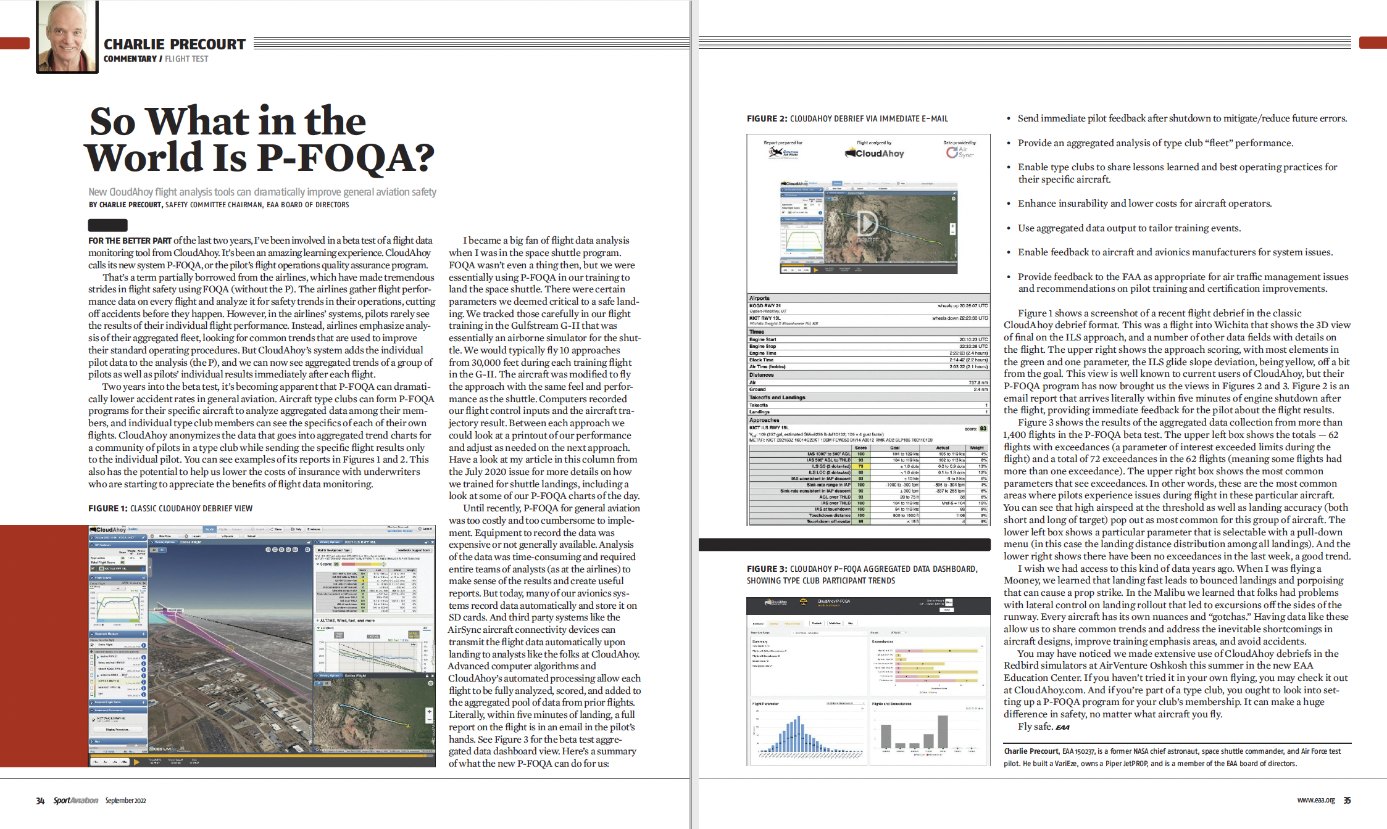Click the 'Engine Start' row in Figure 2
This screenshot has width=1387, height=829.
tap(868, 339)
